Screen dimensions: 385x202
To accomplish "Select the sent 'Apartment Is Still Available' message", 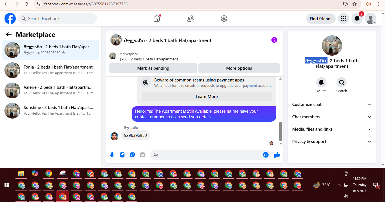I will (x=204, y=114).
